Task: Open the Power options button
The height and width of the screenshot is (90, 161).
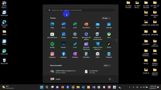Action: click(110, 79)
